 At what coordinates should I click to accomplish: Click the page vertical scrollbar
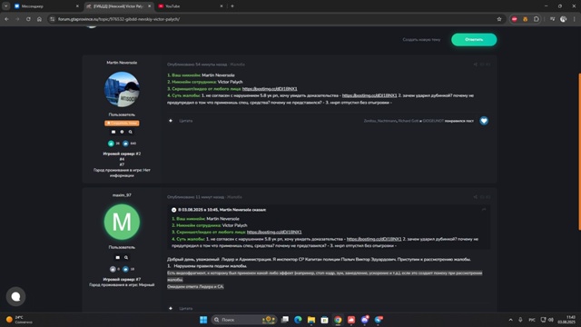click(x=579, y=152)
